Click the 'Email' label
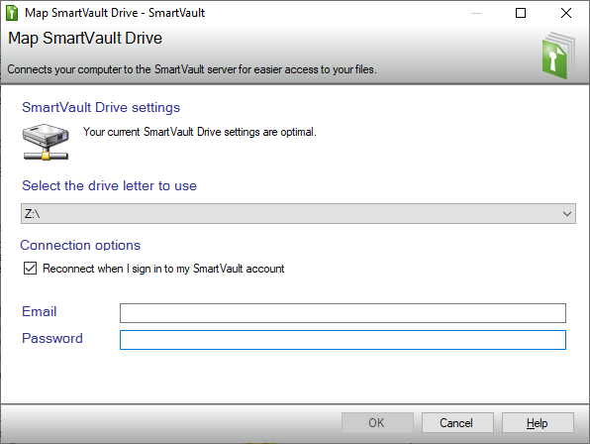590x444 pixels. point(40,311)
